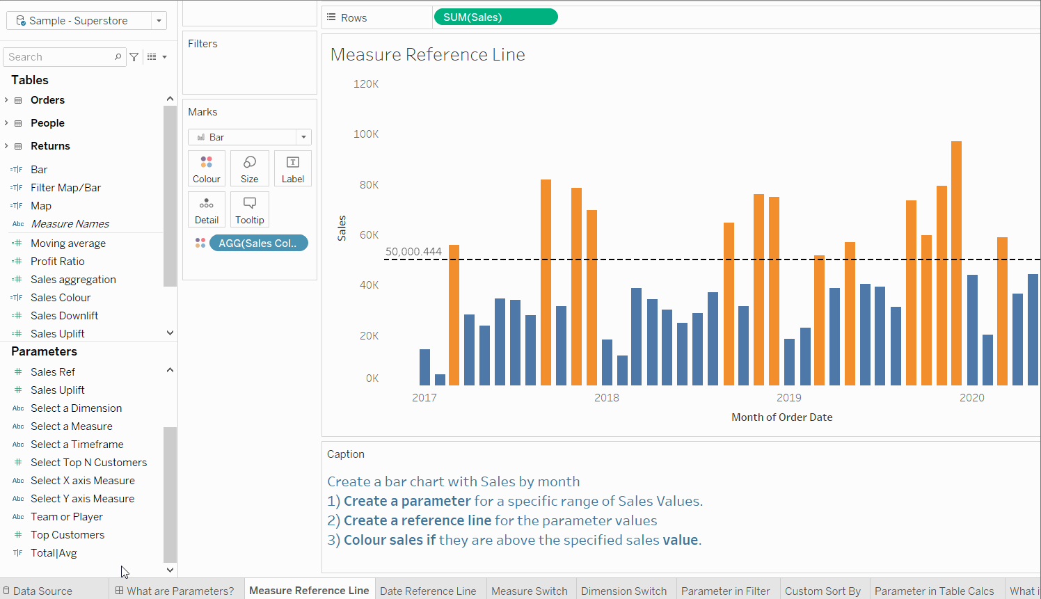Open the Size marks card
The width and height of the screenshot is (1041, 599).
[x=249, y=169]
